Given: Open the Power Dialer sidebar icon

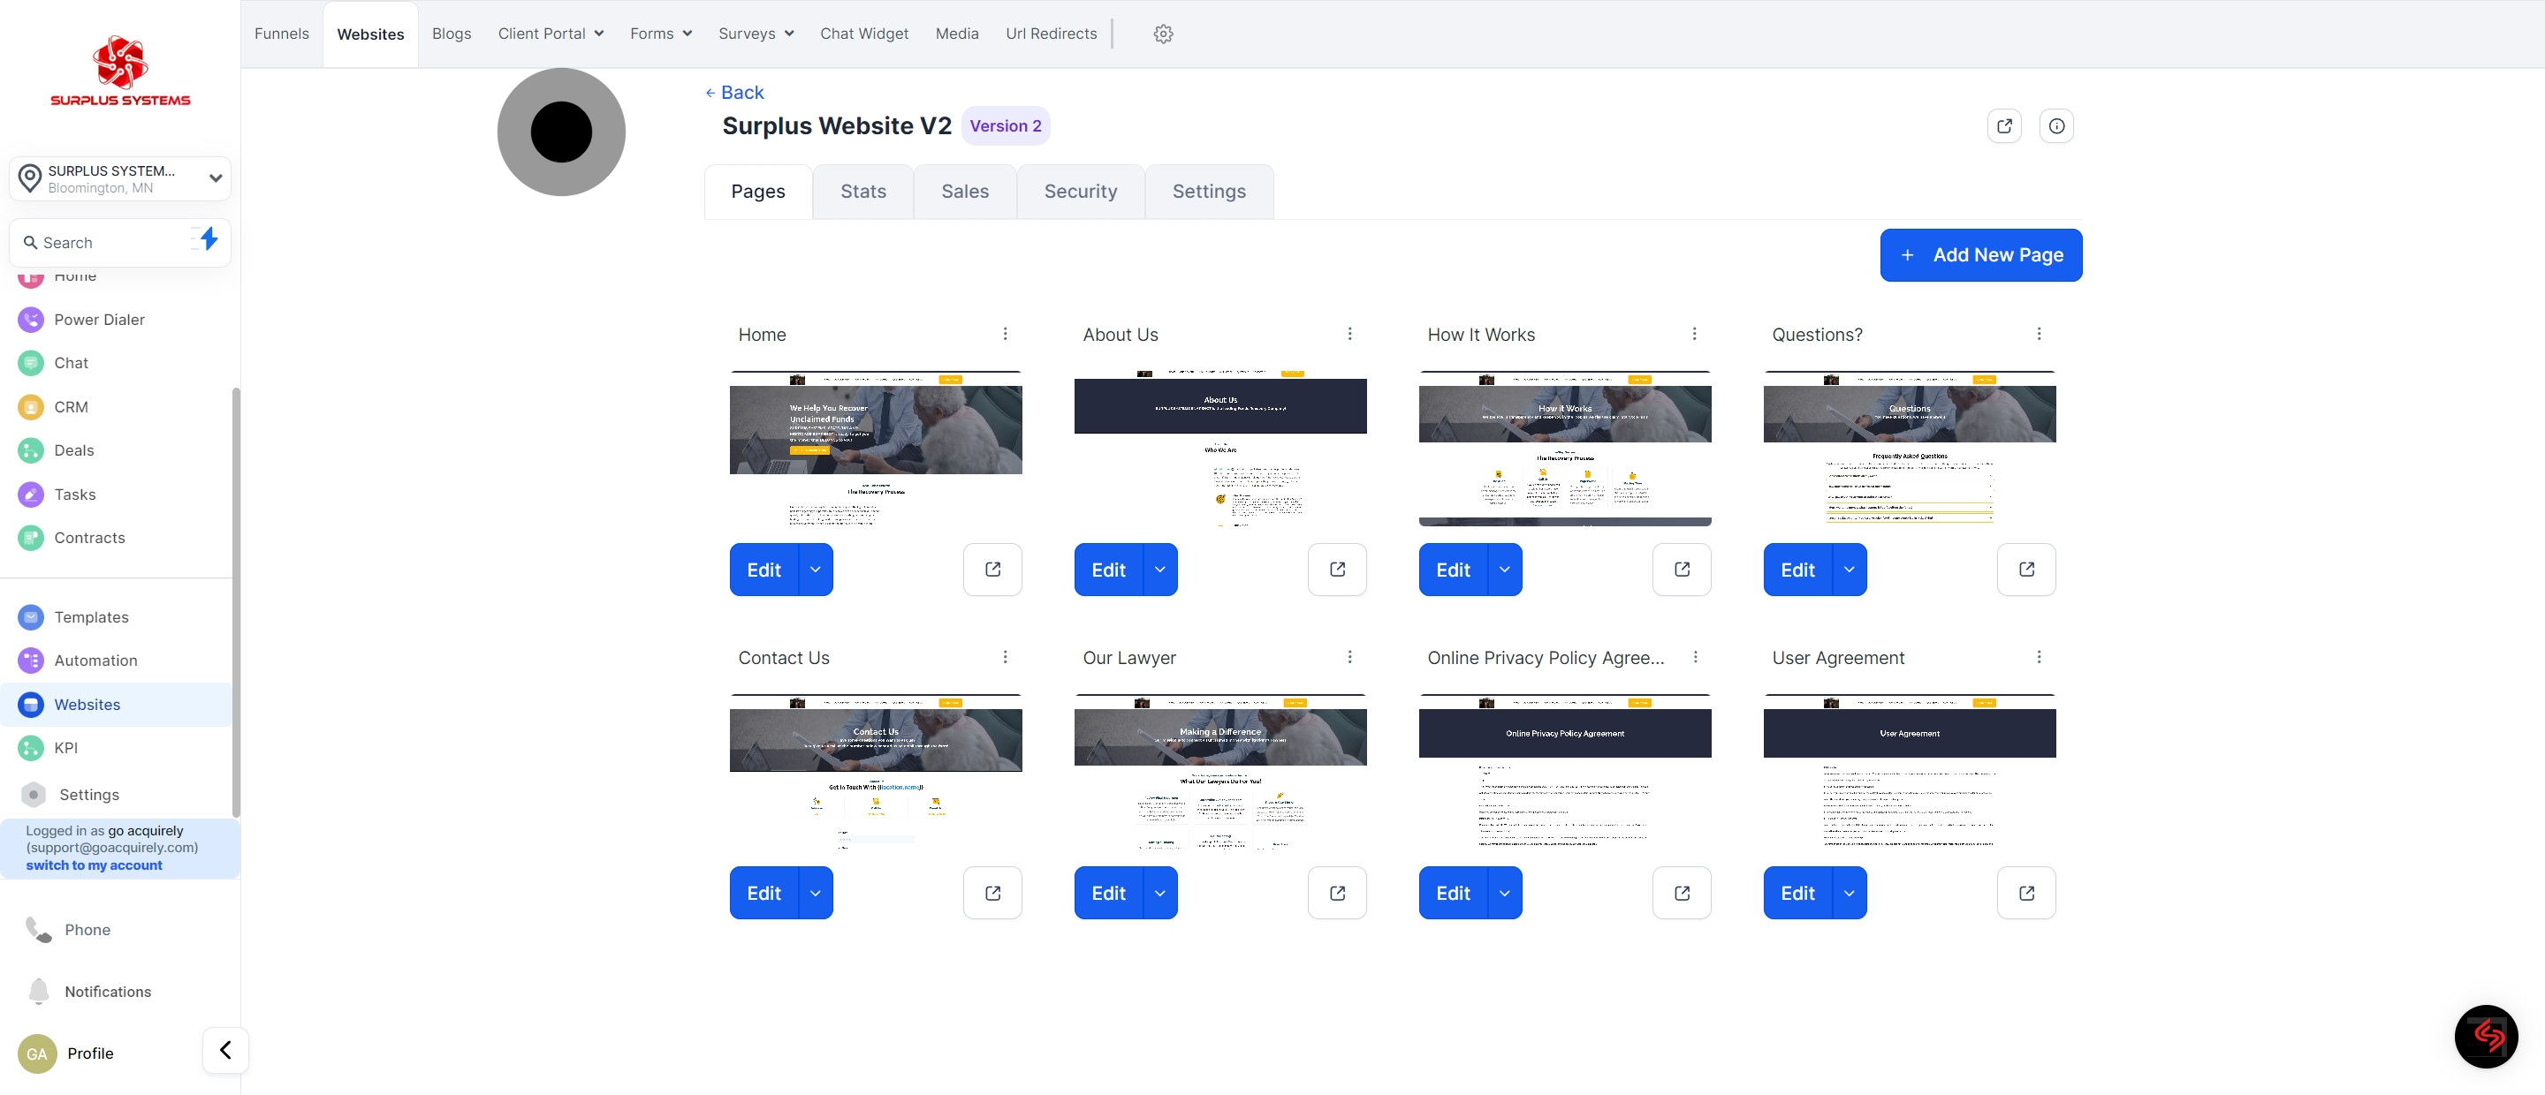Looking at the screenshot, I should pyautogui.click(x=31, y=320).
